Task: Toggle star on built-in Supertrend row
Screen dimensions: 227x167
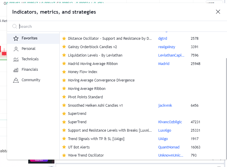Action: (64, 113)
